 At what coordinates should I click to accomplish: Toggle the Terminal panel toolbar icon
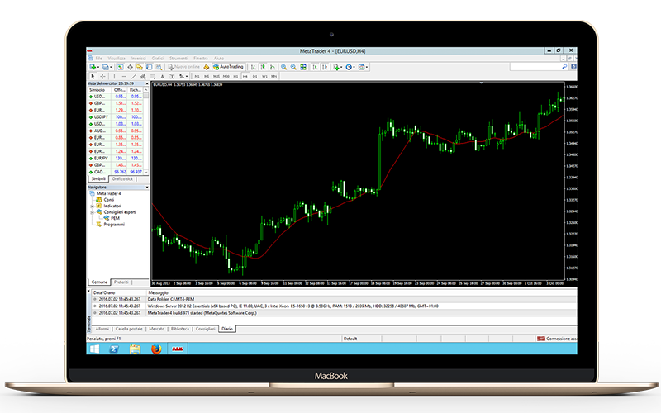tap(150, 67)
